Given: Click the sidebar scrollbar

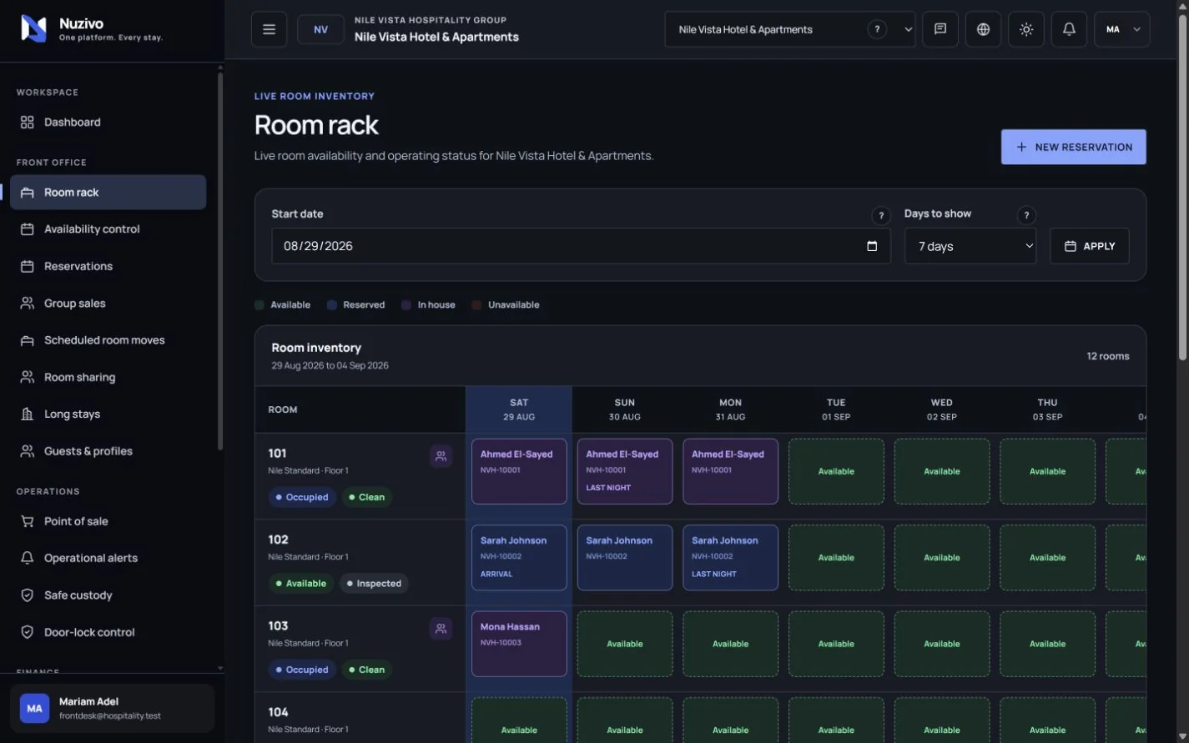Looking at the screenshot, I should coord(220,260).
